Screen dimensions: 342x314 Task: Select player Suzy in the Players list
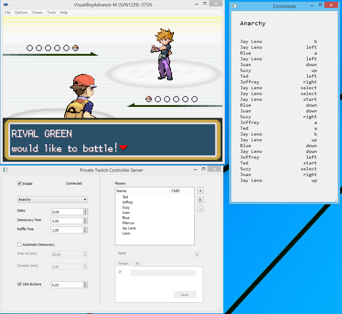click(126, 207)
